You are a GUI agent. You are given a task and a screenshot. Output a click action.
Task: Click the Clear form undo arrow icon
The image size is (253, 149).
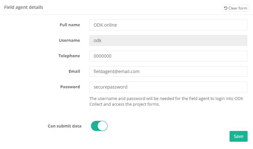coord(226,8)
